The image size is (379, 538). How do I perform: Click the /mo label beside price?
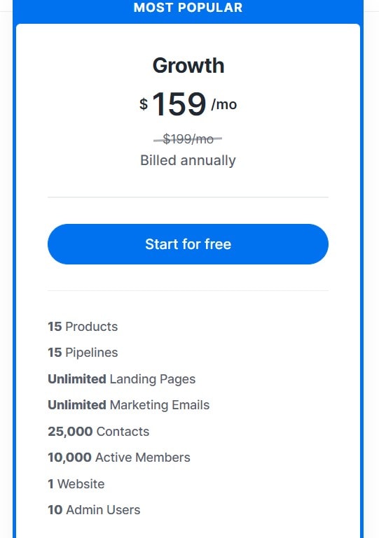pyautogui.click(x=224, y=104)
